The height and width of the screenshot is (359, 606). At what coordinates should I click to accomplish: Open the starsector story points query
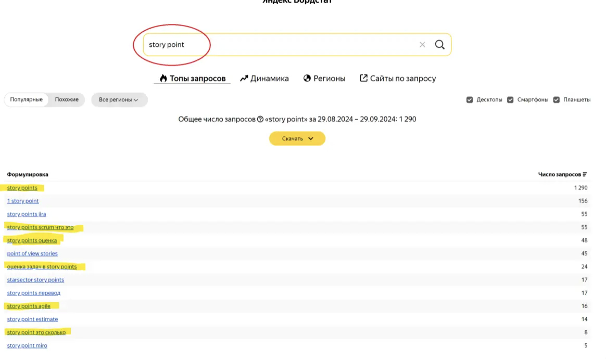[x=35, y=280]
